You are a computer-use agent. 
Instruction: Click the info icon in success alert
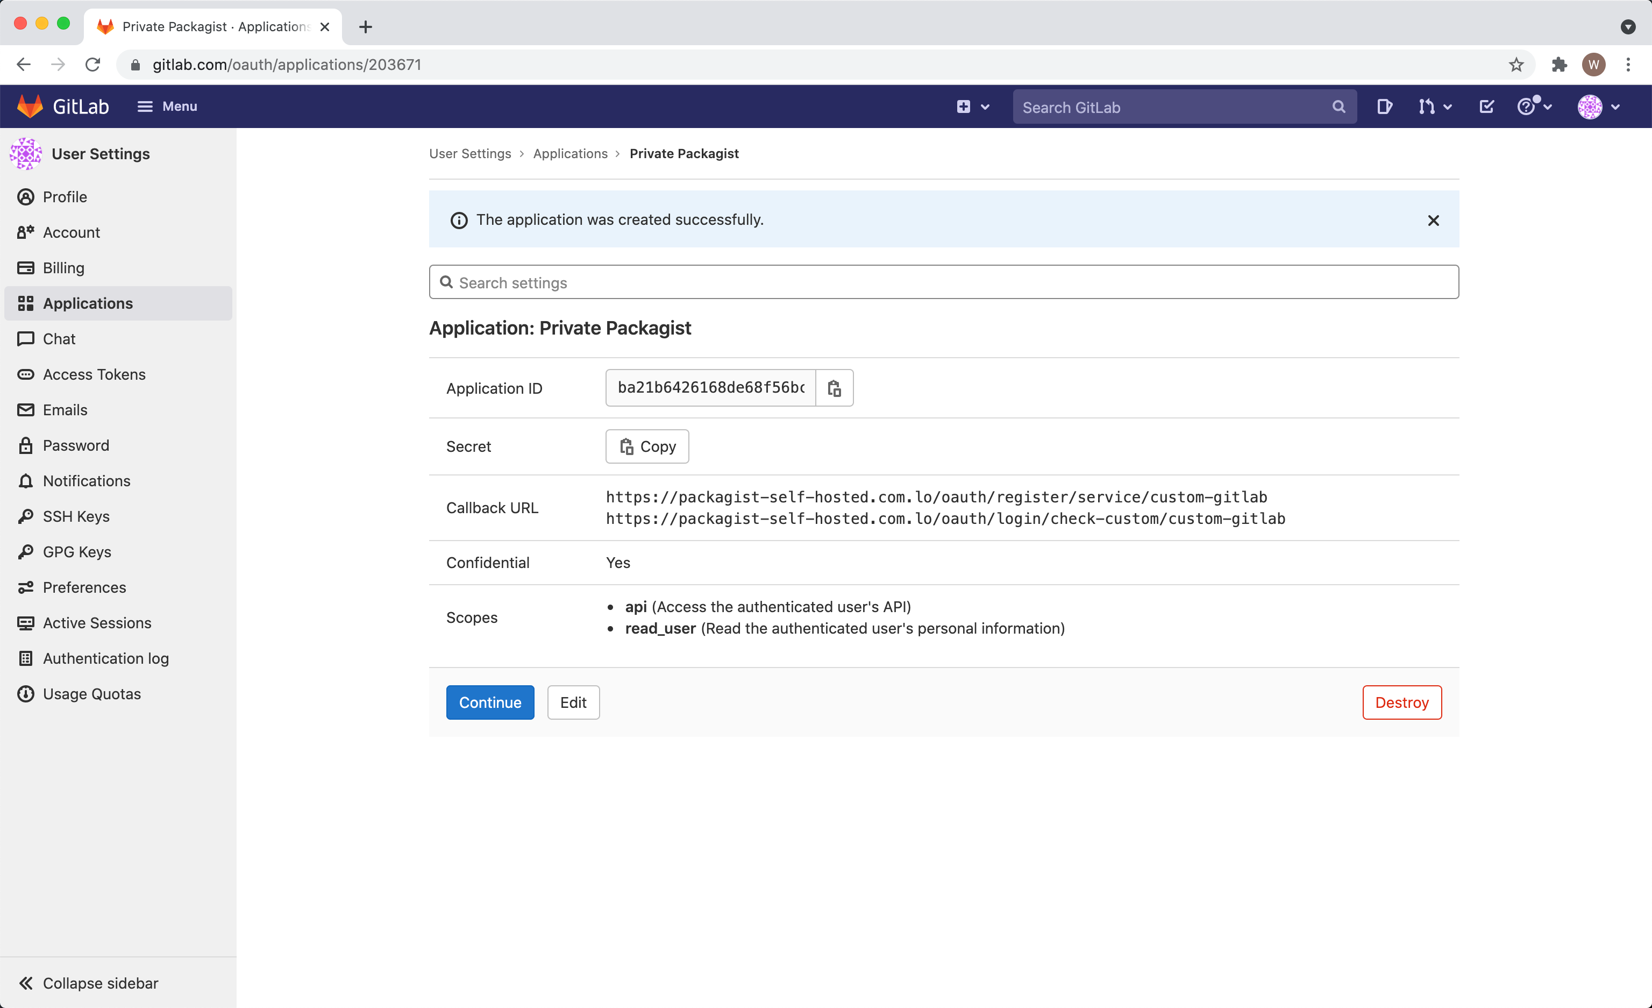pos(459,221)
